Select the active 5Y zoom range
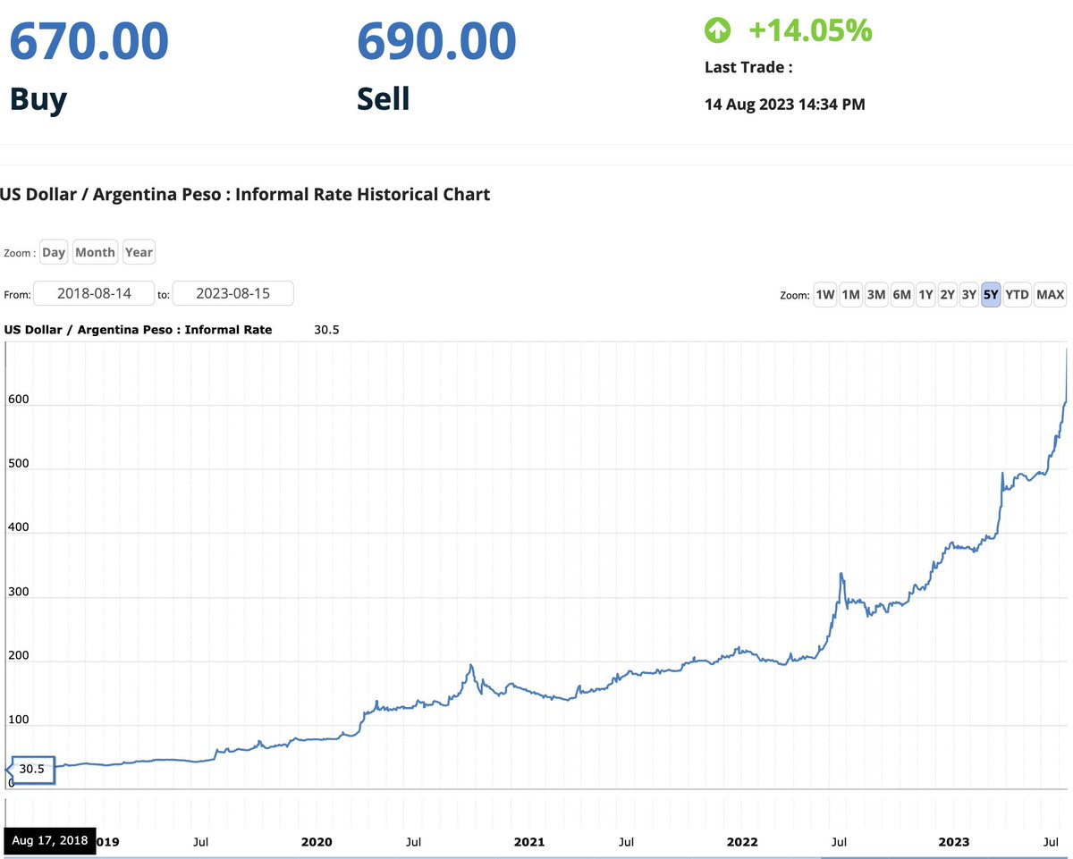Screen dimensions: 1073x859 coord(991,295)
